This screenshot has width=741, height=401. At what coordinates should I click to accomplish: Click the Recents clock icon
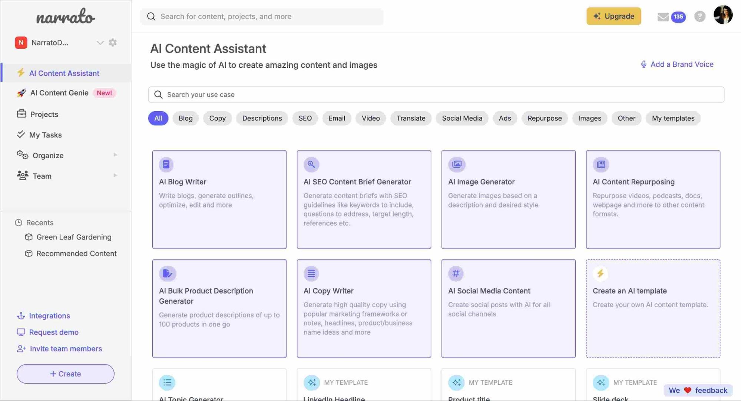pos(19,222)
